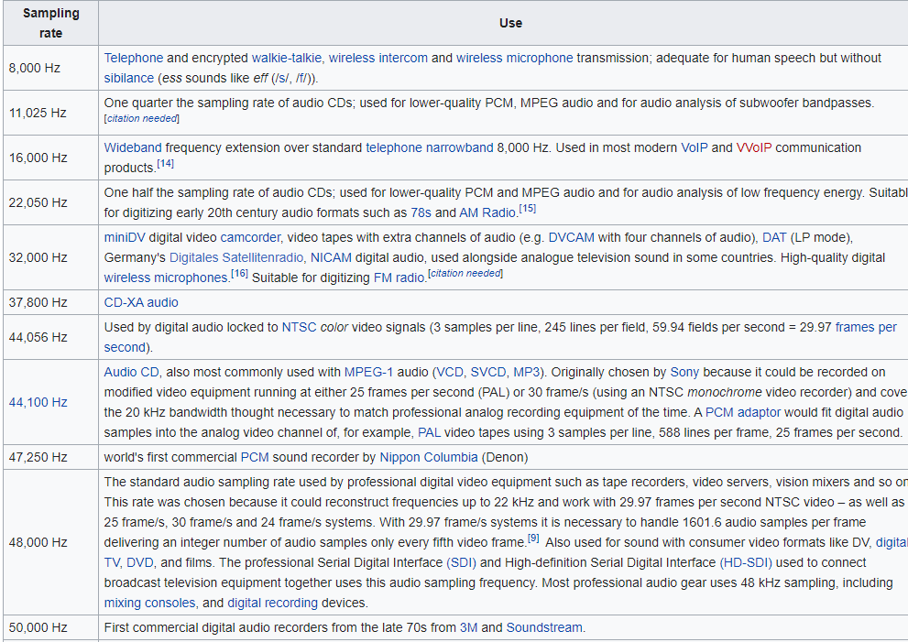
Task: Open the wireless intercom link
Action: (x=378, y=58)
